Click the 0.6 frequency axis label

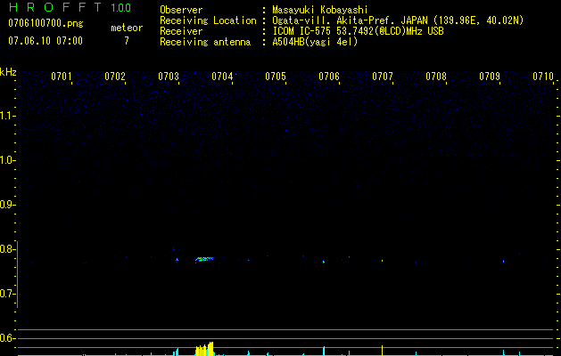pos(7,338)
